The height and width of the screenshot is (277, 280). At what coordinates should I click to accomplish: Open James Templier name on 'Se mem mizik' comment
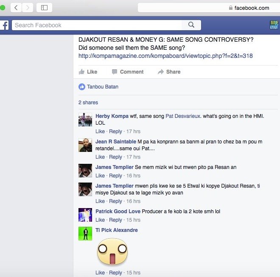(115, 167)
